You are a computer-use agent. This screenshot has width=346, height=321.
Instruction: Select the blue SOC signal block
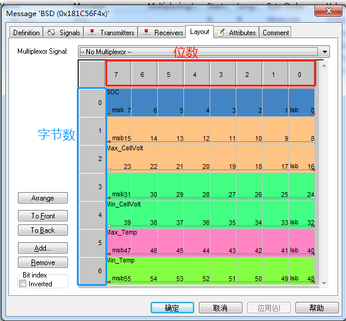click(x=210, y=102)
